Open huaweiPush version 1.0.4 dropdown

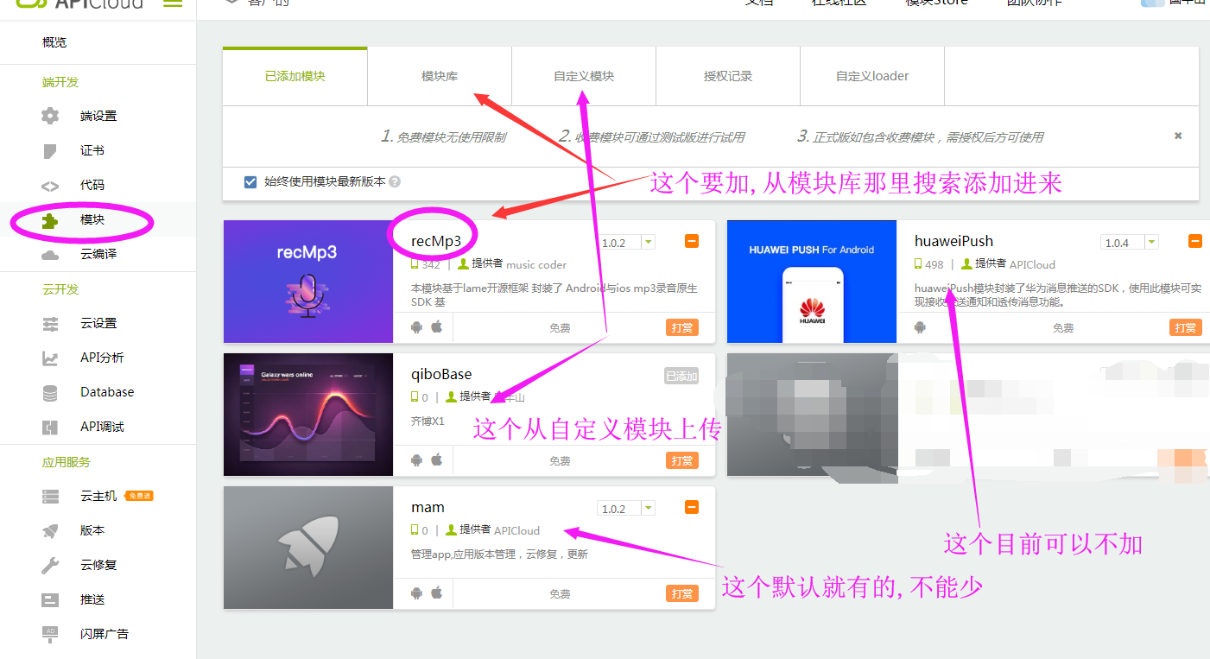pos(1150,243)
